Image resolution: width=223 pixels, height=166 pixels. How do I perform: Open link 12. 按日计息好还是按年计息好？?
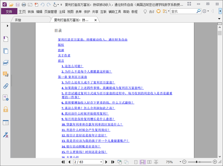[x=84, y=135]
